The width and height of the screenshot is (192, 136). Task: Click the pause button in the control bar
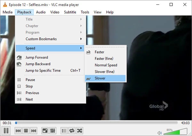point(6,131)
